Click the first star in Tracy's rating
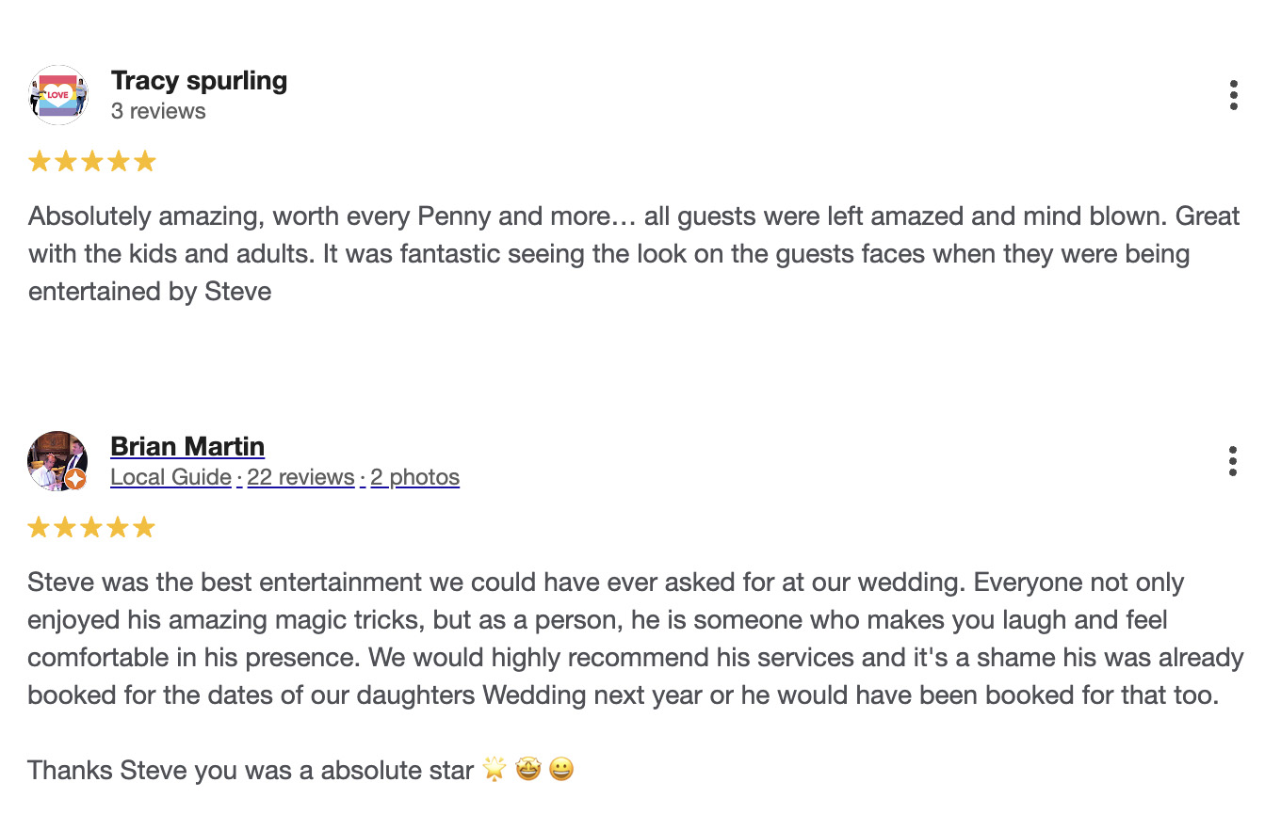Screen dimensions: 1281x830 click(x=39, y=160)
